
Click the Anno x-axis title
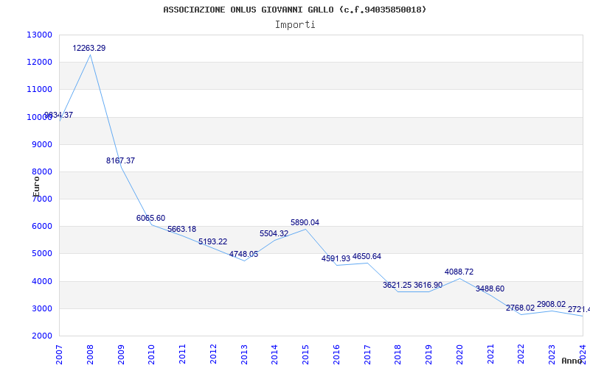point(572,361)
